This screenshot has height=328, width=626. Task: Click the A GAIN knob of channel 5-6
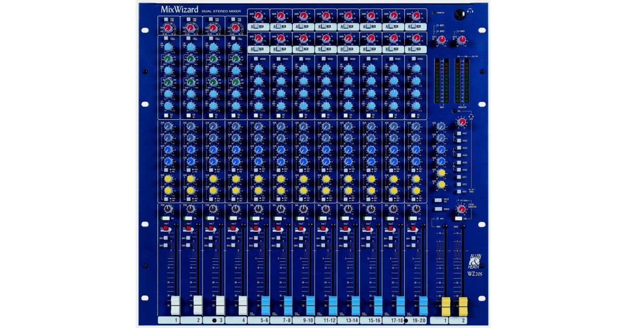click(259, 16)
